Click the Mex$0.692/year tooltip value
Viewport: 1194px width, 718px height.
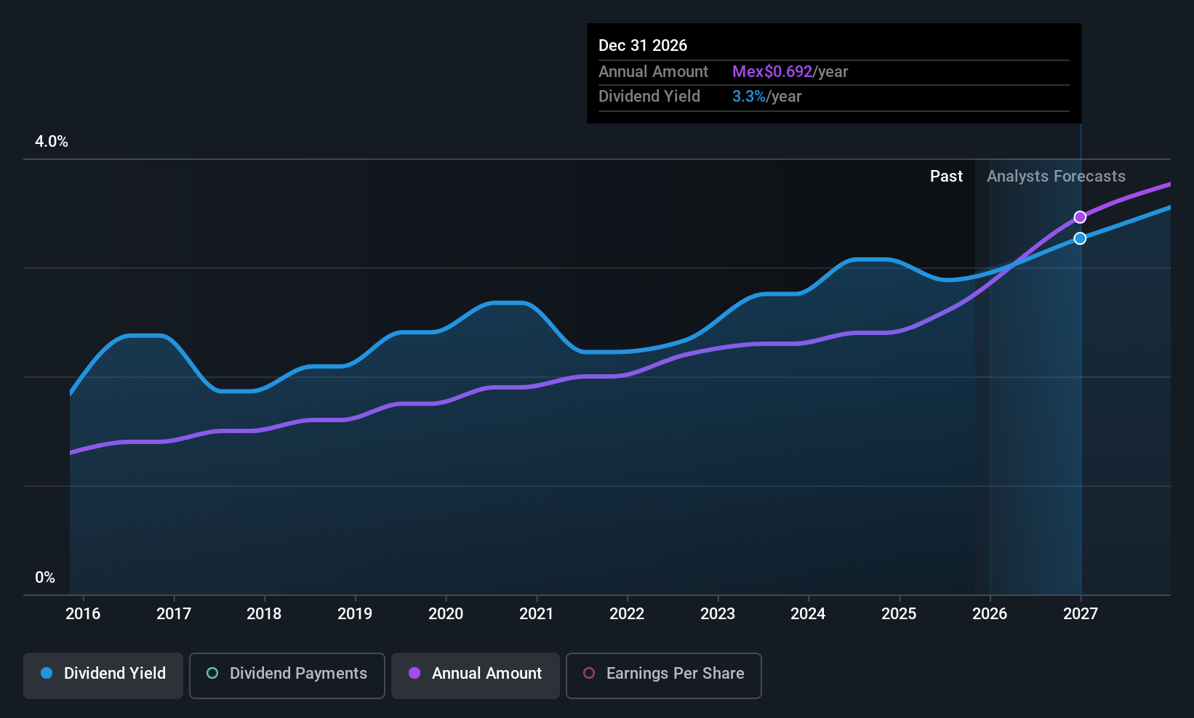click(x=790, y=72)
